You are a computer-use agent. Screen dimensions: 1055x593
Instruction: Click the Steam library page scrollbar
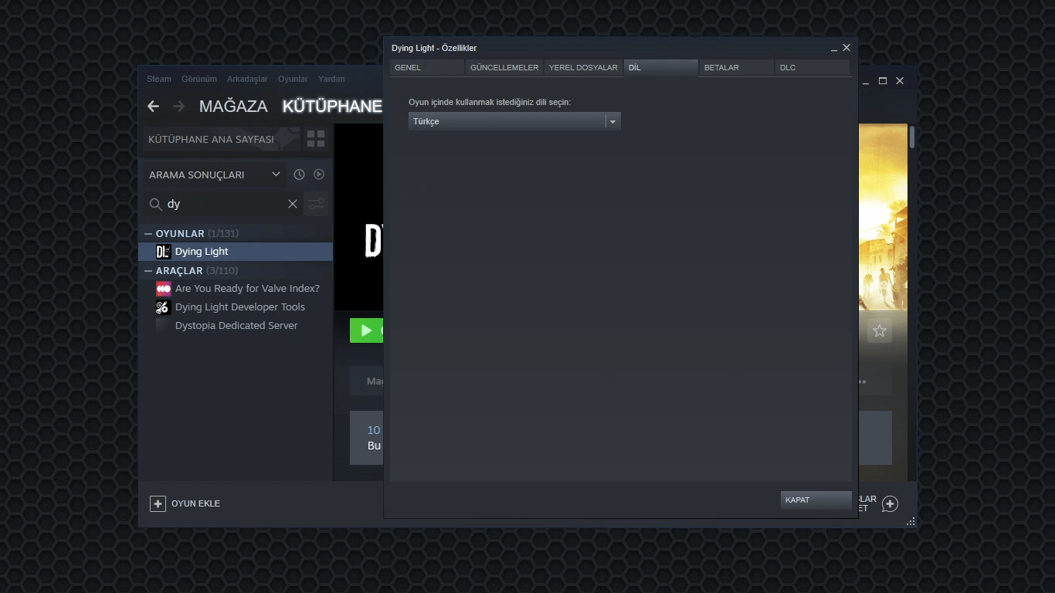(912, 137)
